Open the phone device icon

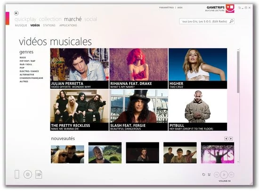pos(17,174)
